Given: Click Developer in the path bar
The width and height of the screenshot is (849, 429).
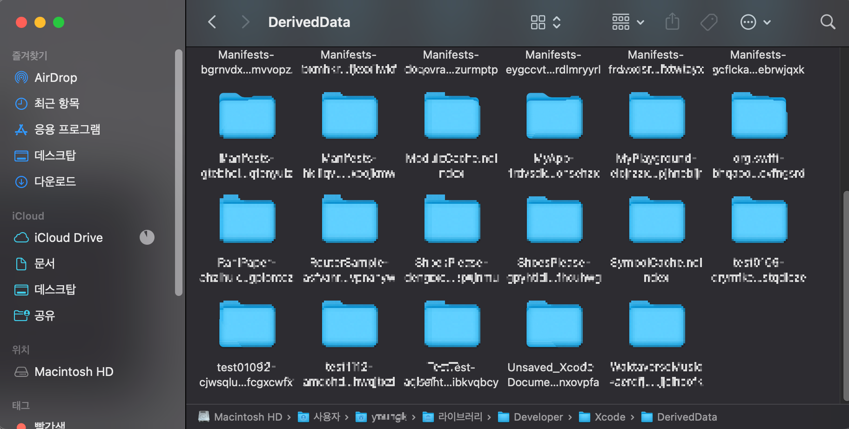Looking at the screenshot, I should [530, 417].
